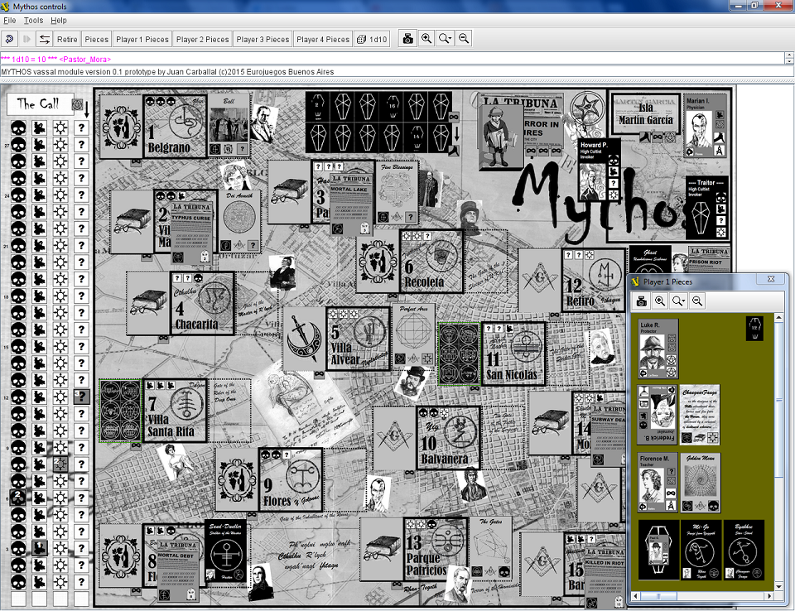This screenshot has width=795, height=611.
Task: Take snapshot in Player 1 Pieces window
Action: [x=641, y=301]
